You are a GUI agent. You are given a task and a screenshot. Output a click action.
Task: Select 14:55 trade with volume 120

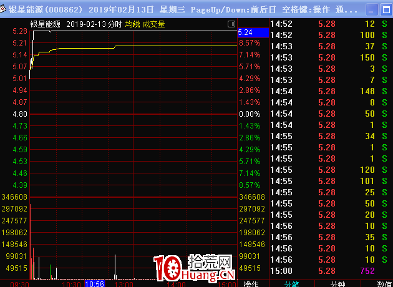click(329, 170)
